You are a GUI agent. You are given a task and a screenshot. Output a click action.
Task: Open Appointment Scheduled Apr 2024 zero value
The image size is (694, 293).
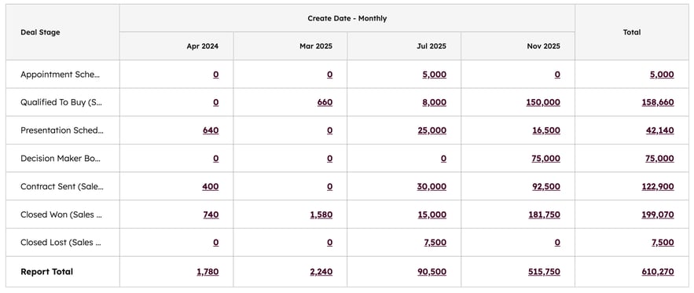(216, 75)
